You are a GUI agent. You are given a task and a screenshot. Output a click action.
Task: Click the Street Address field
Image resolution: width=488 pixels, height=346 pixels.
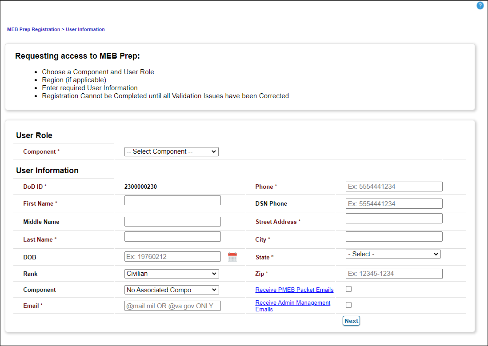pyautogui.click(x=394, y=218)
